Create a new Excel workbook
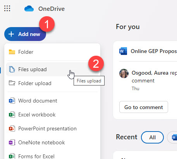 point(52,115)
